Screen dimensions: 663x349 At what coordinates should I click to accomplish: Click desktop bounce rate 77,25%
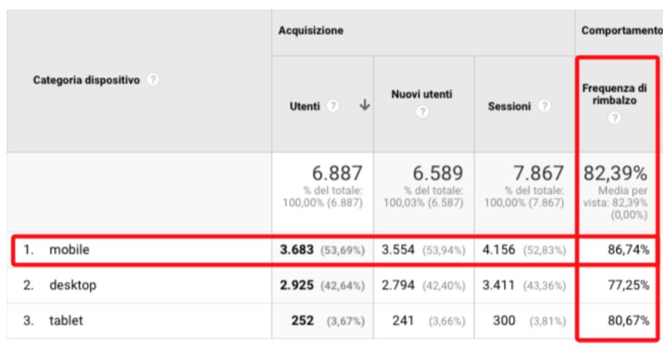pyautogui.click(x=629, y=286)
